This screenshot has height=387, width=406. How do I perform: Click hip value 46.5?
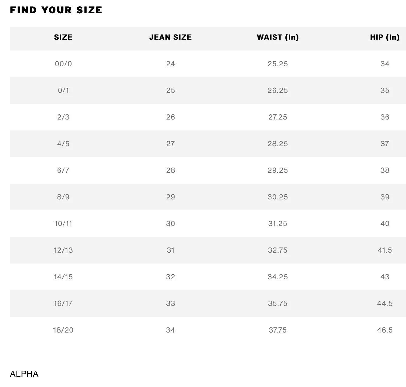coord(384,330)
